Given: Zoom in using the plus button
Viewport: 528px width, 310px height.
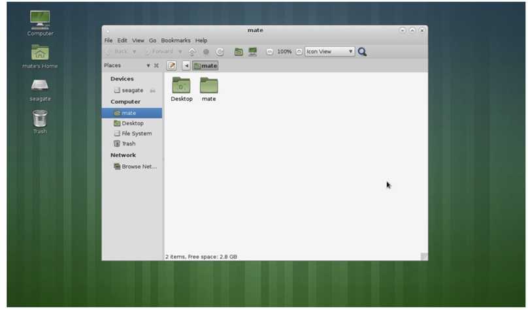Looking at the screenshot, I should (x=299, y=52).
